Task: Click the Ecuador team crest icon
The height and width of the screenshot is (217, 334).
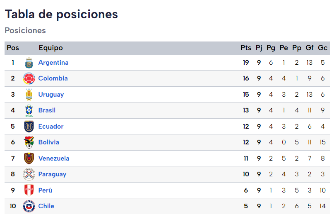Action: tap(29, 127)
